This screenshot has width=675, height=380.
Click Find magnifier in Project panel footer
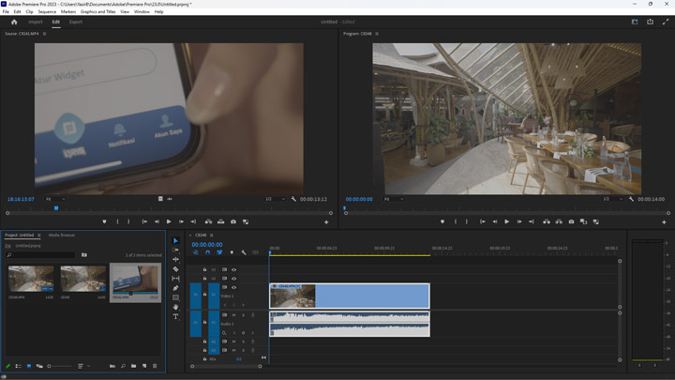(x=123, y=366)
